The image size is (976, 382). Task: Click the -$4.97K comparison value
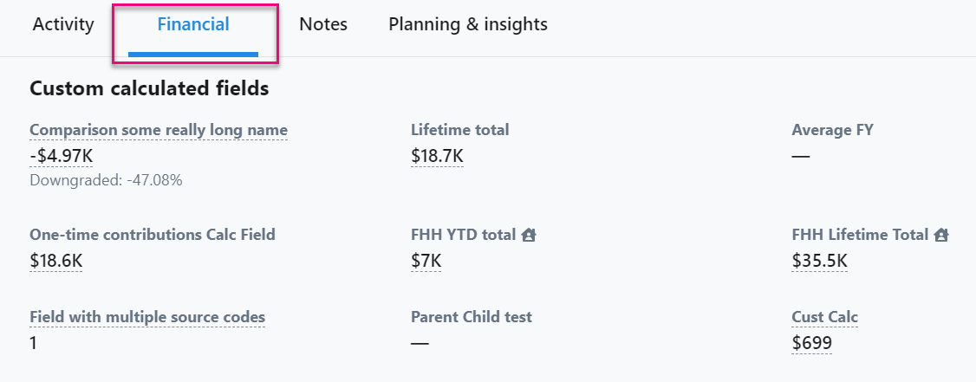[x=62, y=156]
